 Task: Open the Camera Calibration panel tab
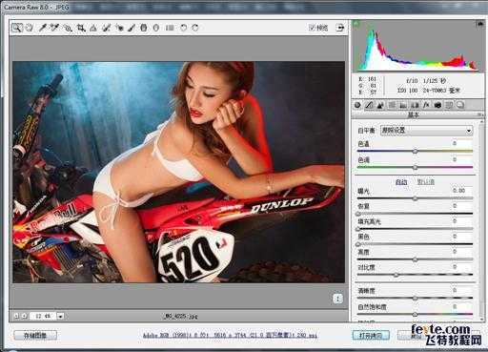[x=437, y=105]
